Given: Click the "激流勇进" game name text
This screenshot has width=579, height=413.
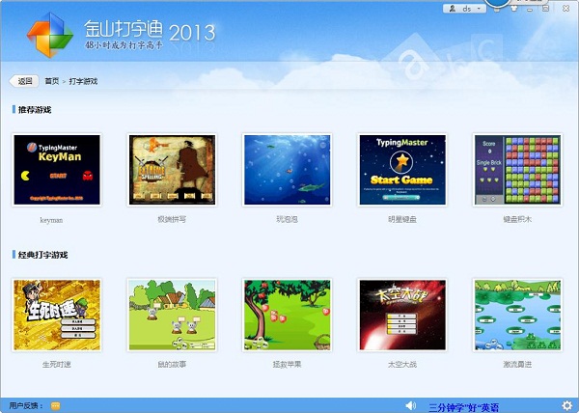Looking at the screenshot, I should 517,365.
